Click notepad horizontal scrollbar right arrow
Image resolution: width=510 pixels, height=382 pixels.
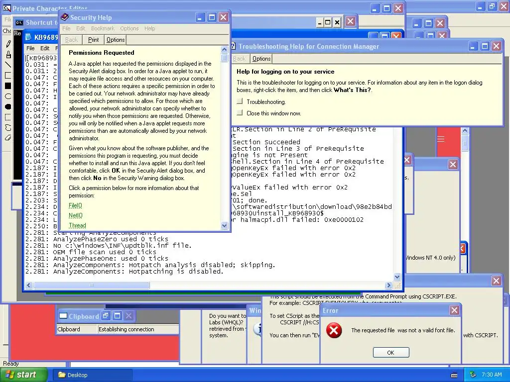tap(388, 285)
